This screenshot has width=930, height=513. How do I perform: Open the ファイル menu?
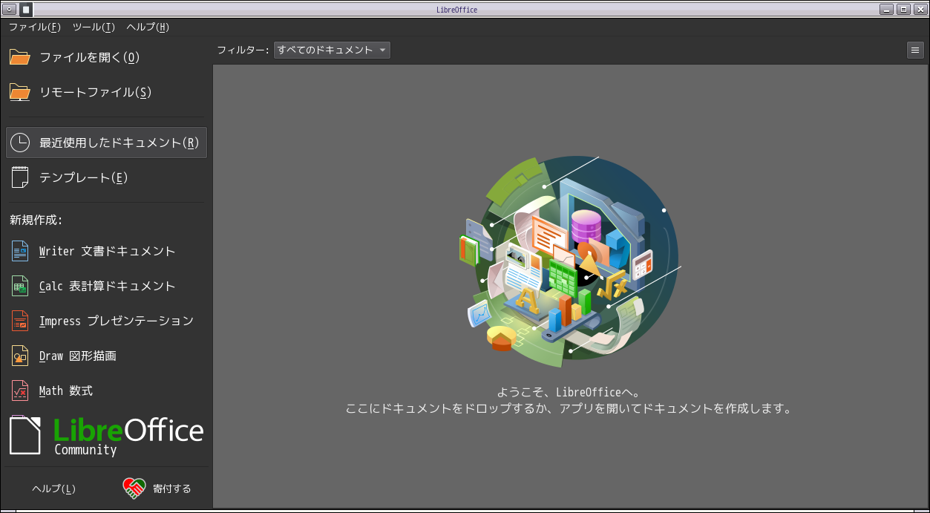(35, 27)
